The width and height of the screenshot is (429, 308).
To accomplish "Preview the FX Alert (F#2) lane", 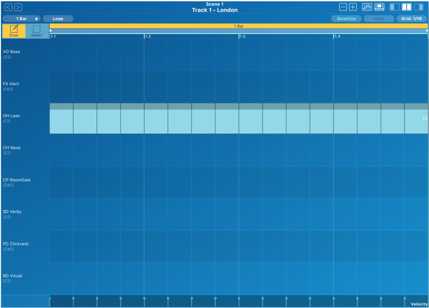I will tap(25, 86).
